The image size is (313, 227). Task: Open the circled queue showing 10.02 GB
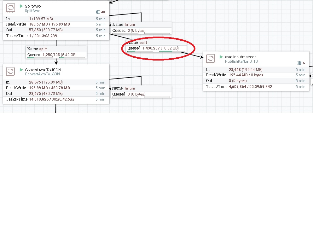(x=157, y=48)
